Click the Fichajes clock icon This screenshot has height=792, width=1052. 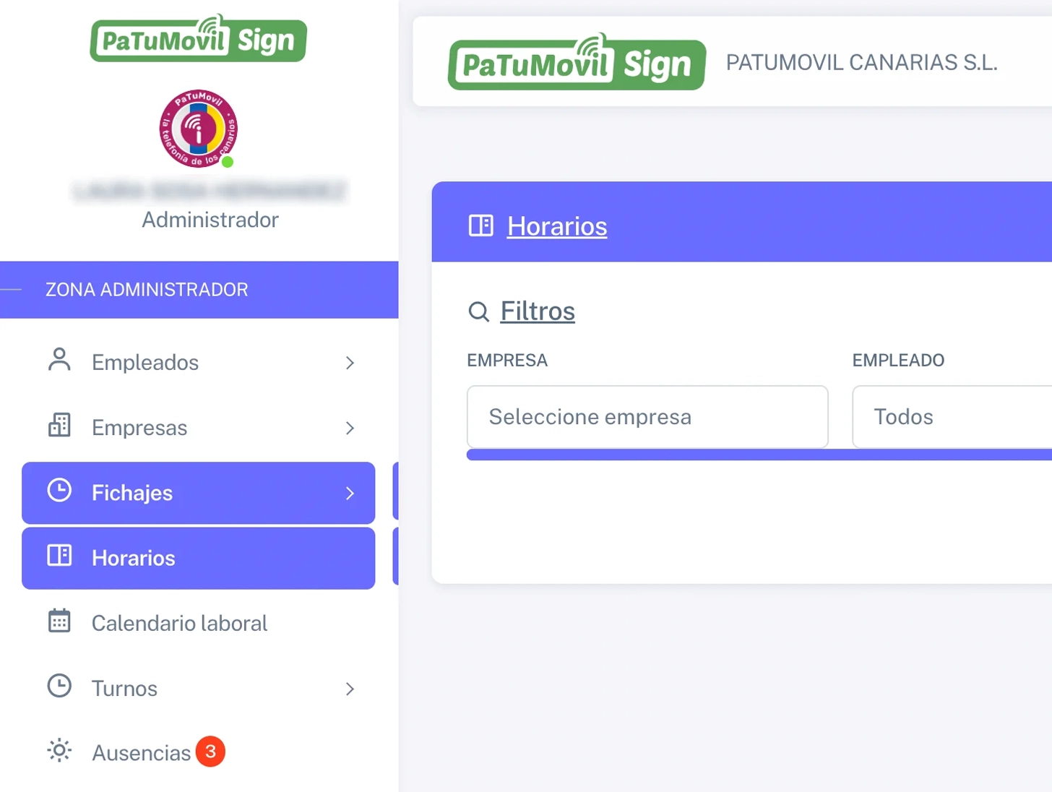(x=59, y=491)
